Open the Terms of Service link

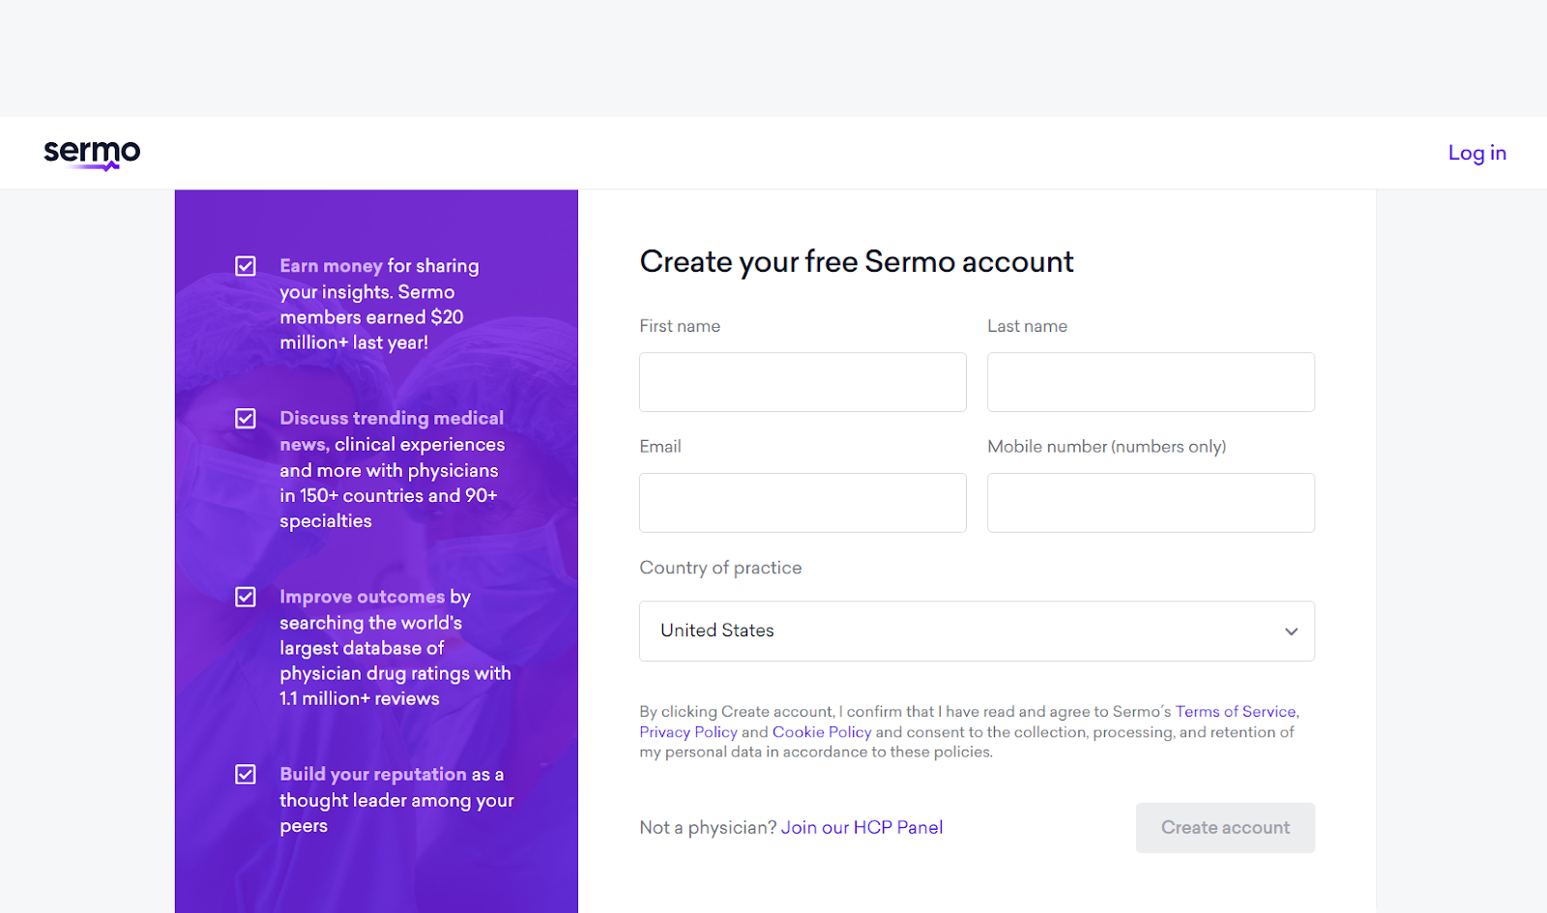tap(1236, 712)
